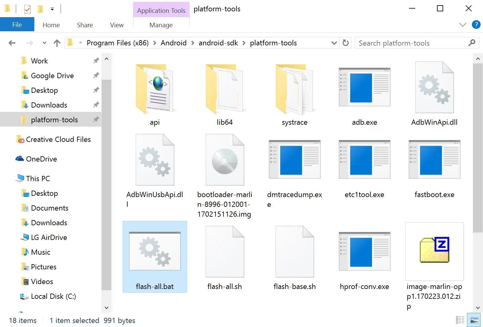Open Pictures under This PC
The width and height of the screenshot is (483, 327).
pos(44,267)
